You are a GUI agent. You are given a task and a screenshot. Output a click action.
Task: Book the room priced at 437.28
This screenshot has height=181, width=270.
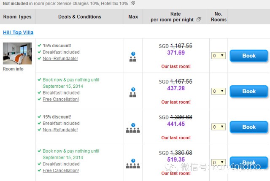tap(249, 91)
